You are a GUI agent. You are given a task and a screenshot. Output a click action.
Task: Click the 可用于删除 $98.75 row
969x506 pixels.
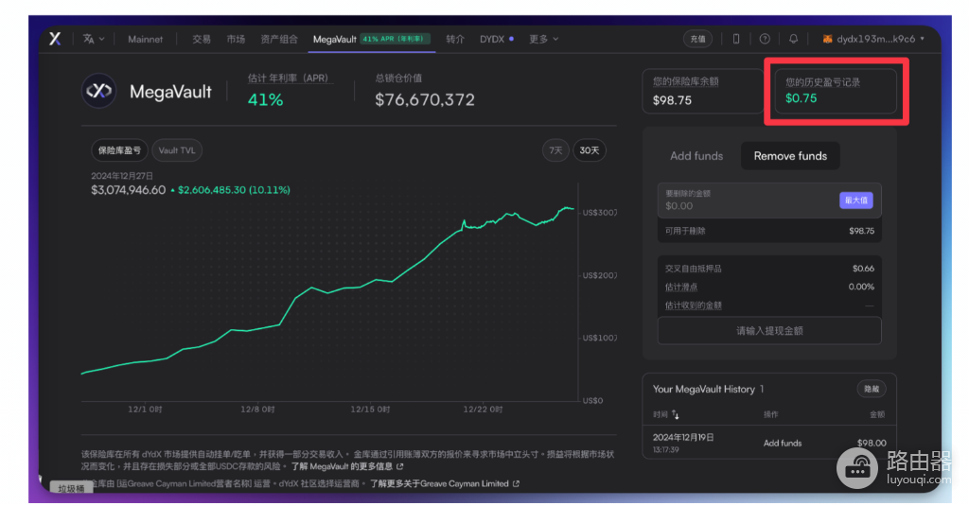769,231
